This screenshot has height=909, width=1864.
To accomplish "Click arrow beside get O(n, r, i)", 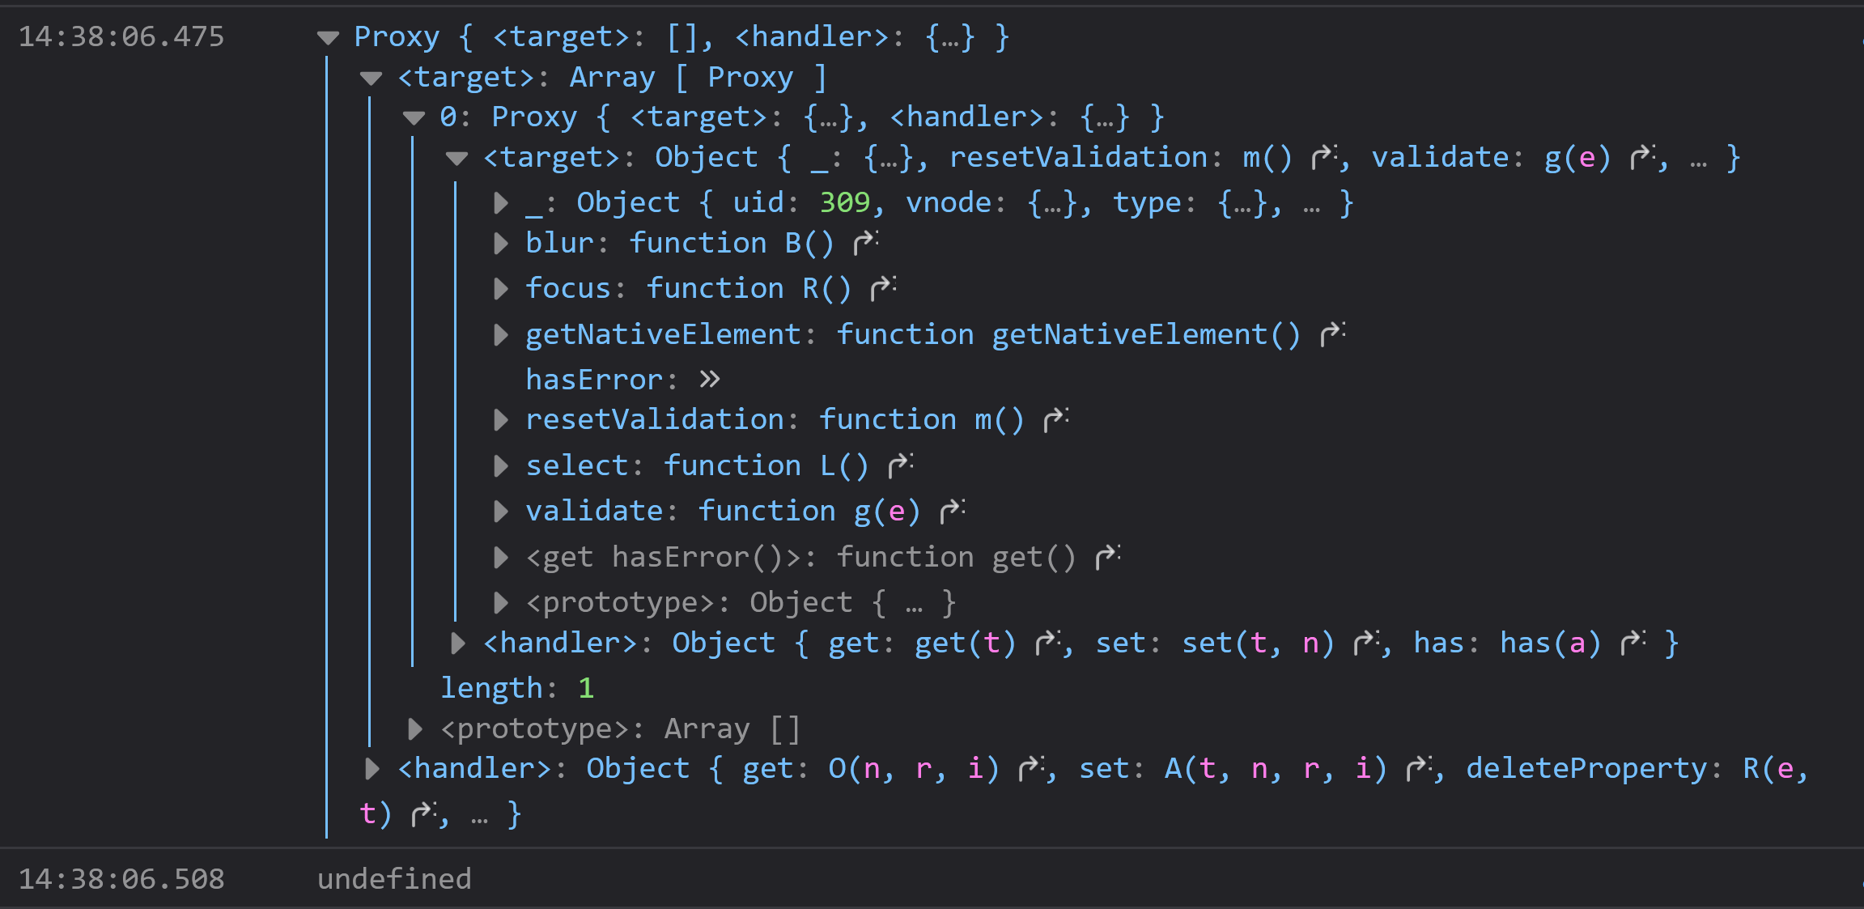I will click(1030, 767).
